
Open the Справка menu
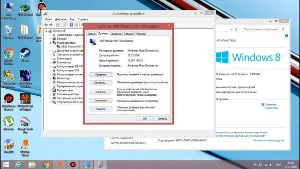pyautogui.click(x=82, y=19)
